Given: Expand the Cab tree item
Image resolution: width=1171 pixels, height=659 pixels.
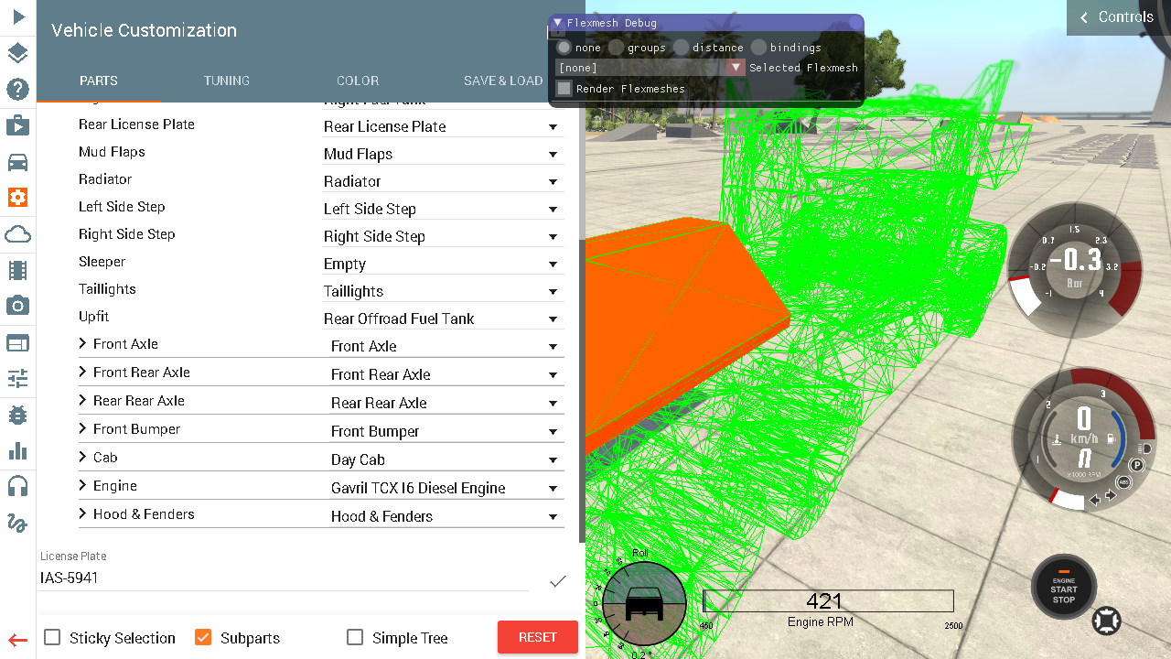Looking at the screenshot, I should coord(82,457).
